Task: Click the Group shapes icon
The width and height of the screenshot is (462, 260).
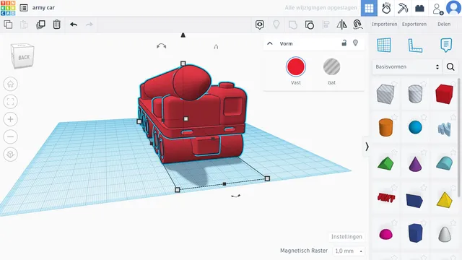Action: point(292,25)
